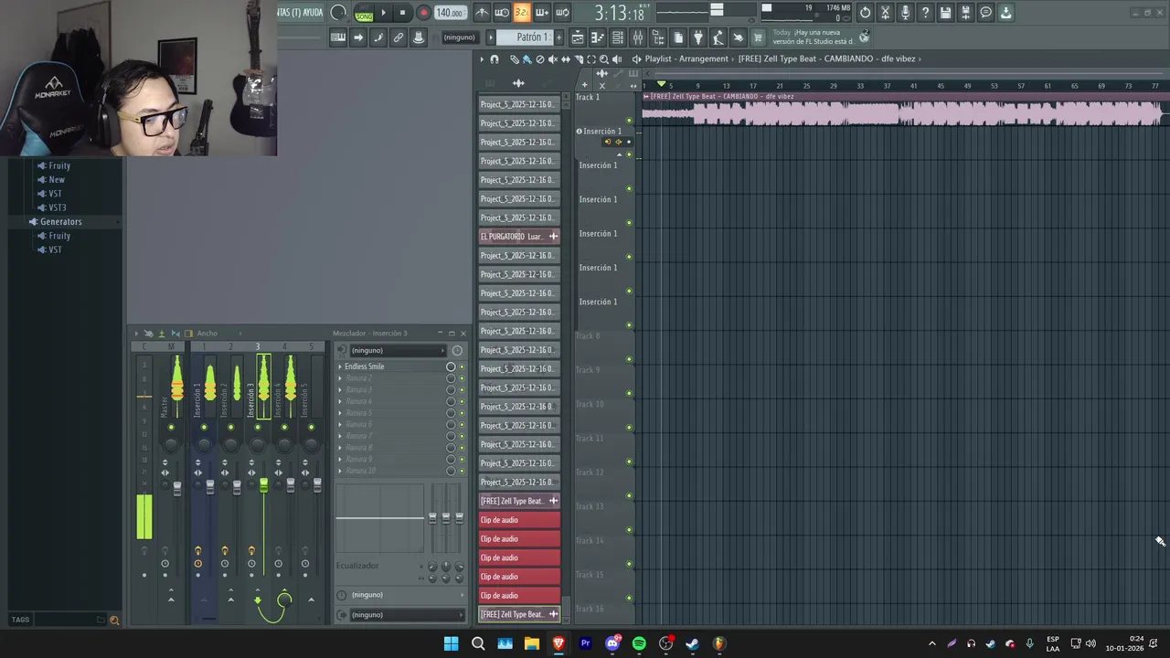
Task: Open the view playlist icon
Action: pos(578,37)
